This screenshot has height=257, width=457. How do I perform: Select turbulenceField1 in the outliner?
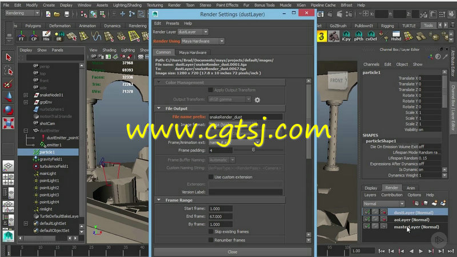click(54, 166)
